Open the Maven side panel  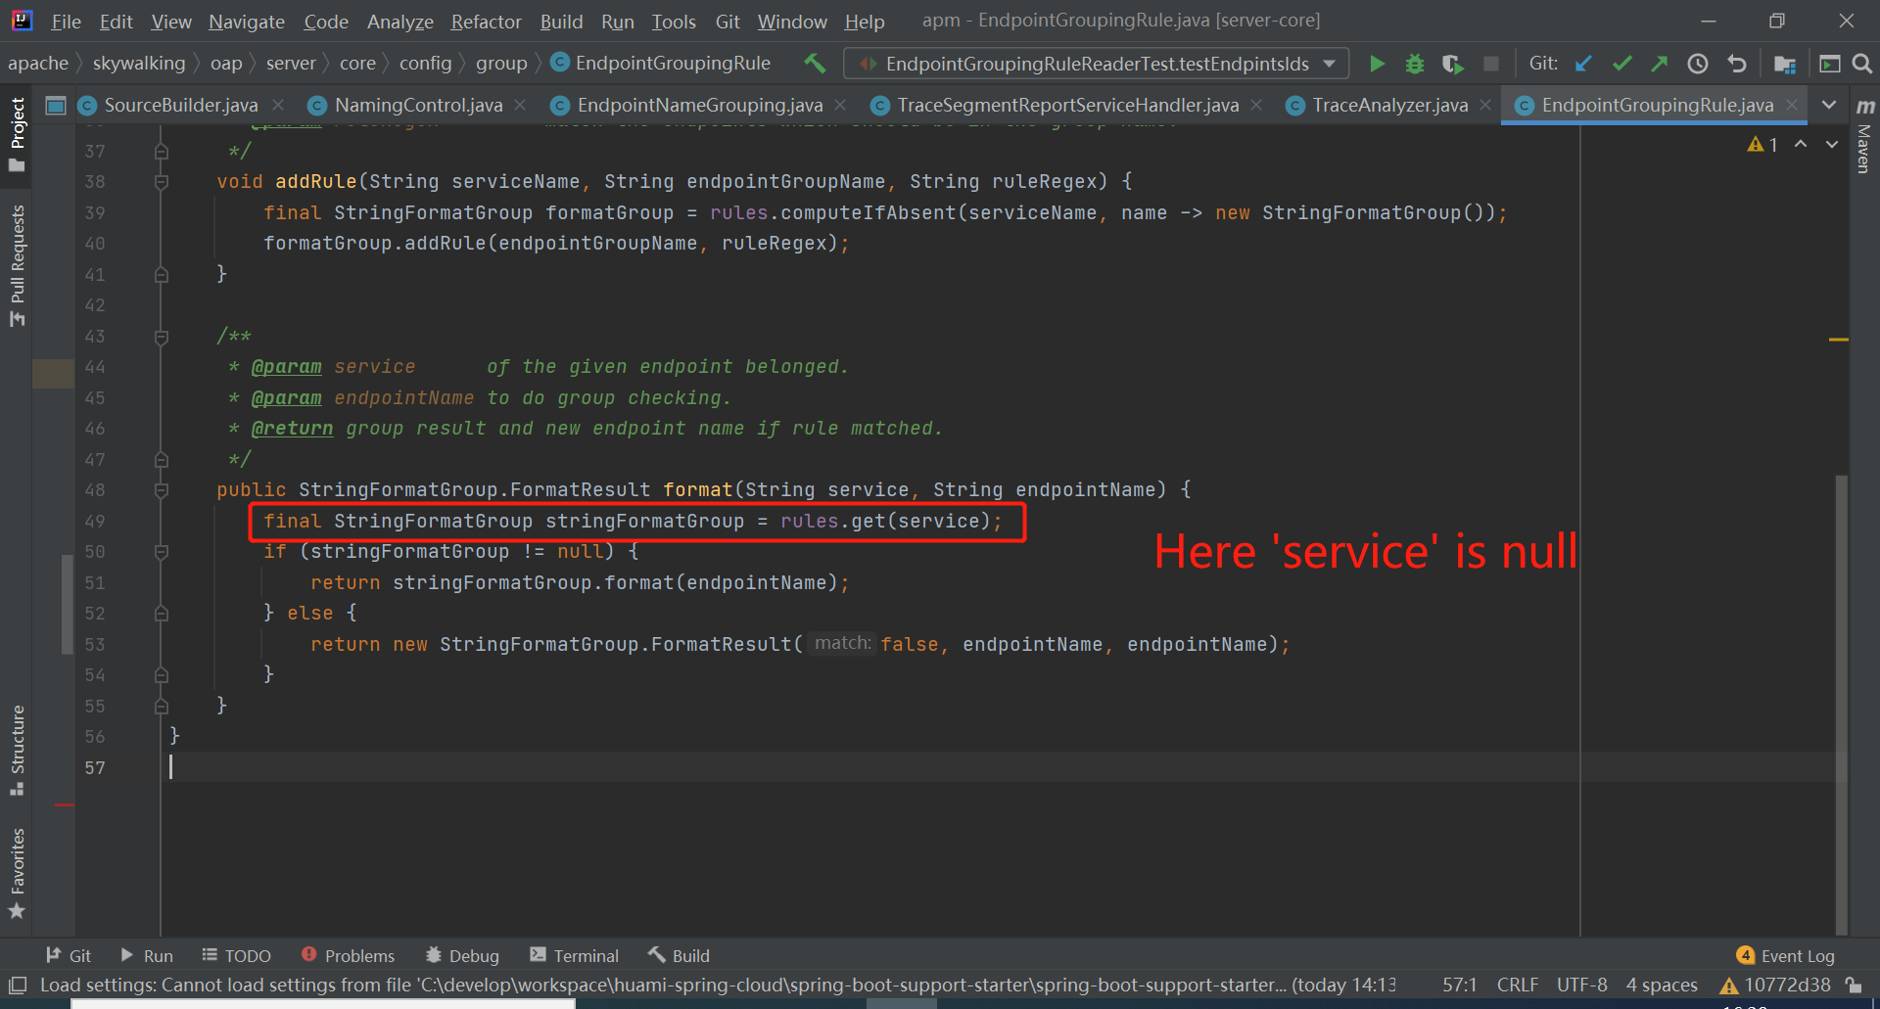[1864, 137]
